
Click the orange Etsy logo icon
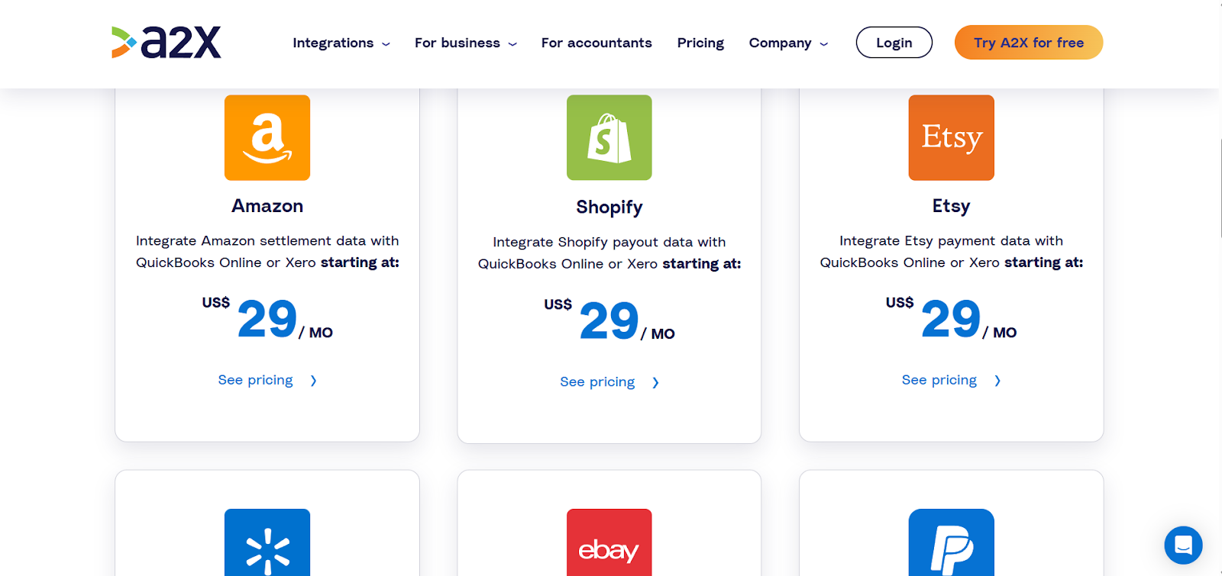tap(951, 137)
